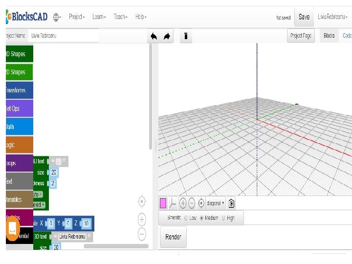The height and width of the screenshot is (264, 352).
Task: Click the Project Page button
Action: [x=301, y=36]
